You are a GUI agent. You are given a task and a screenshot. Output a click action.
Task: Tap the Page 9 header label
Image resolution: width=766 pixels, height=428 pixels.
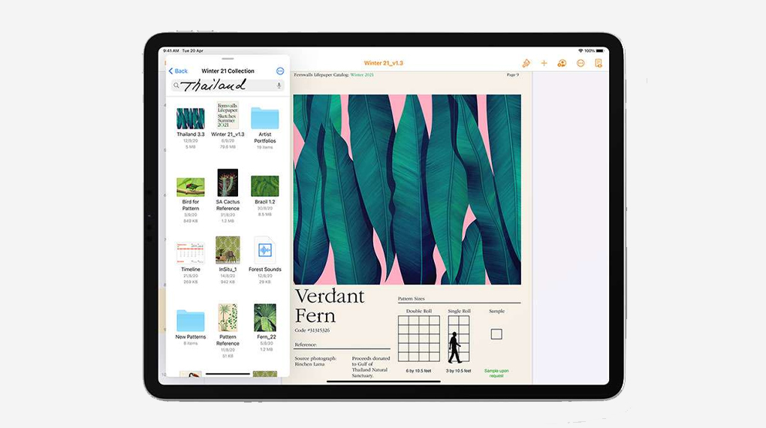pos(513,75)
